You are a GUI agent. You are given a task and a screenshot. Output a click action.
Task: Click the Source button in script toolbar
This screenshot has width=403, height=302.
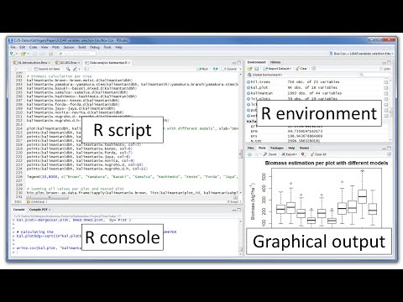pos(229,69)
